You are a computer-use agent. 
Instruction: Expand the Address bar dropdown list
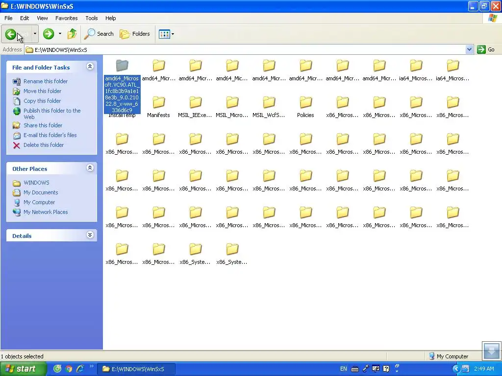click(469, 49)
